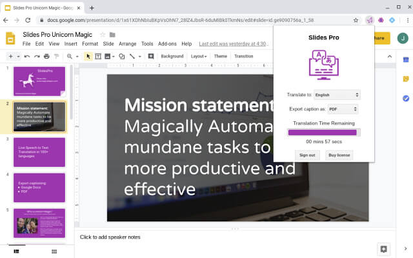413x258 pixels.
Task: Click the Buy license button
Action: coord(339,155)
